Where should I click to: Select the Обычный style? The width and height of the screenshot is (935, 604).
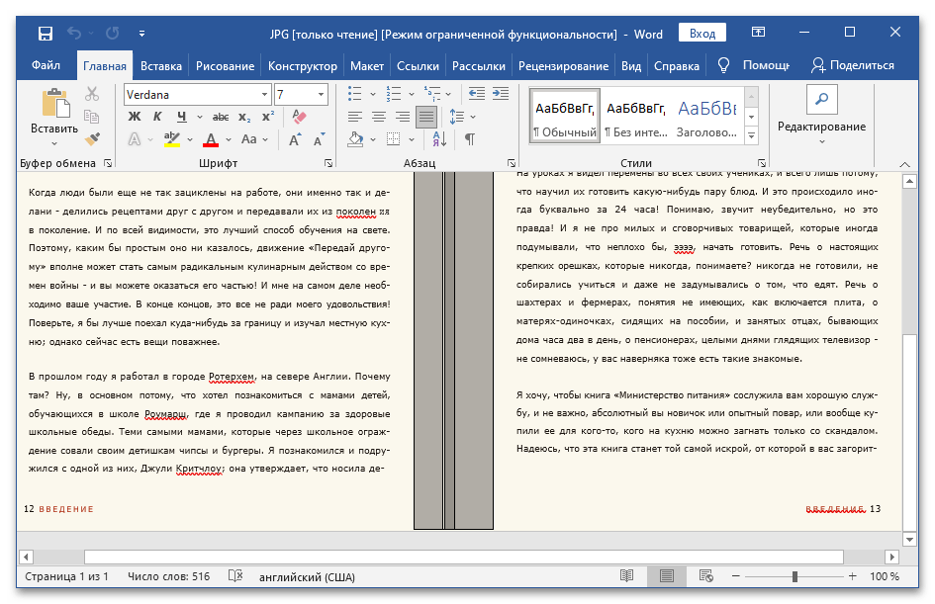coord(565,117)
